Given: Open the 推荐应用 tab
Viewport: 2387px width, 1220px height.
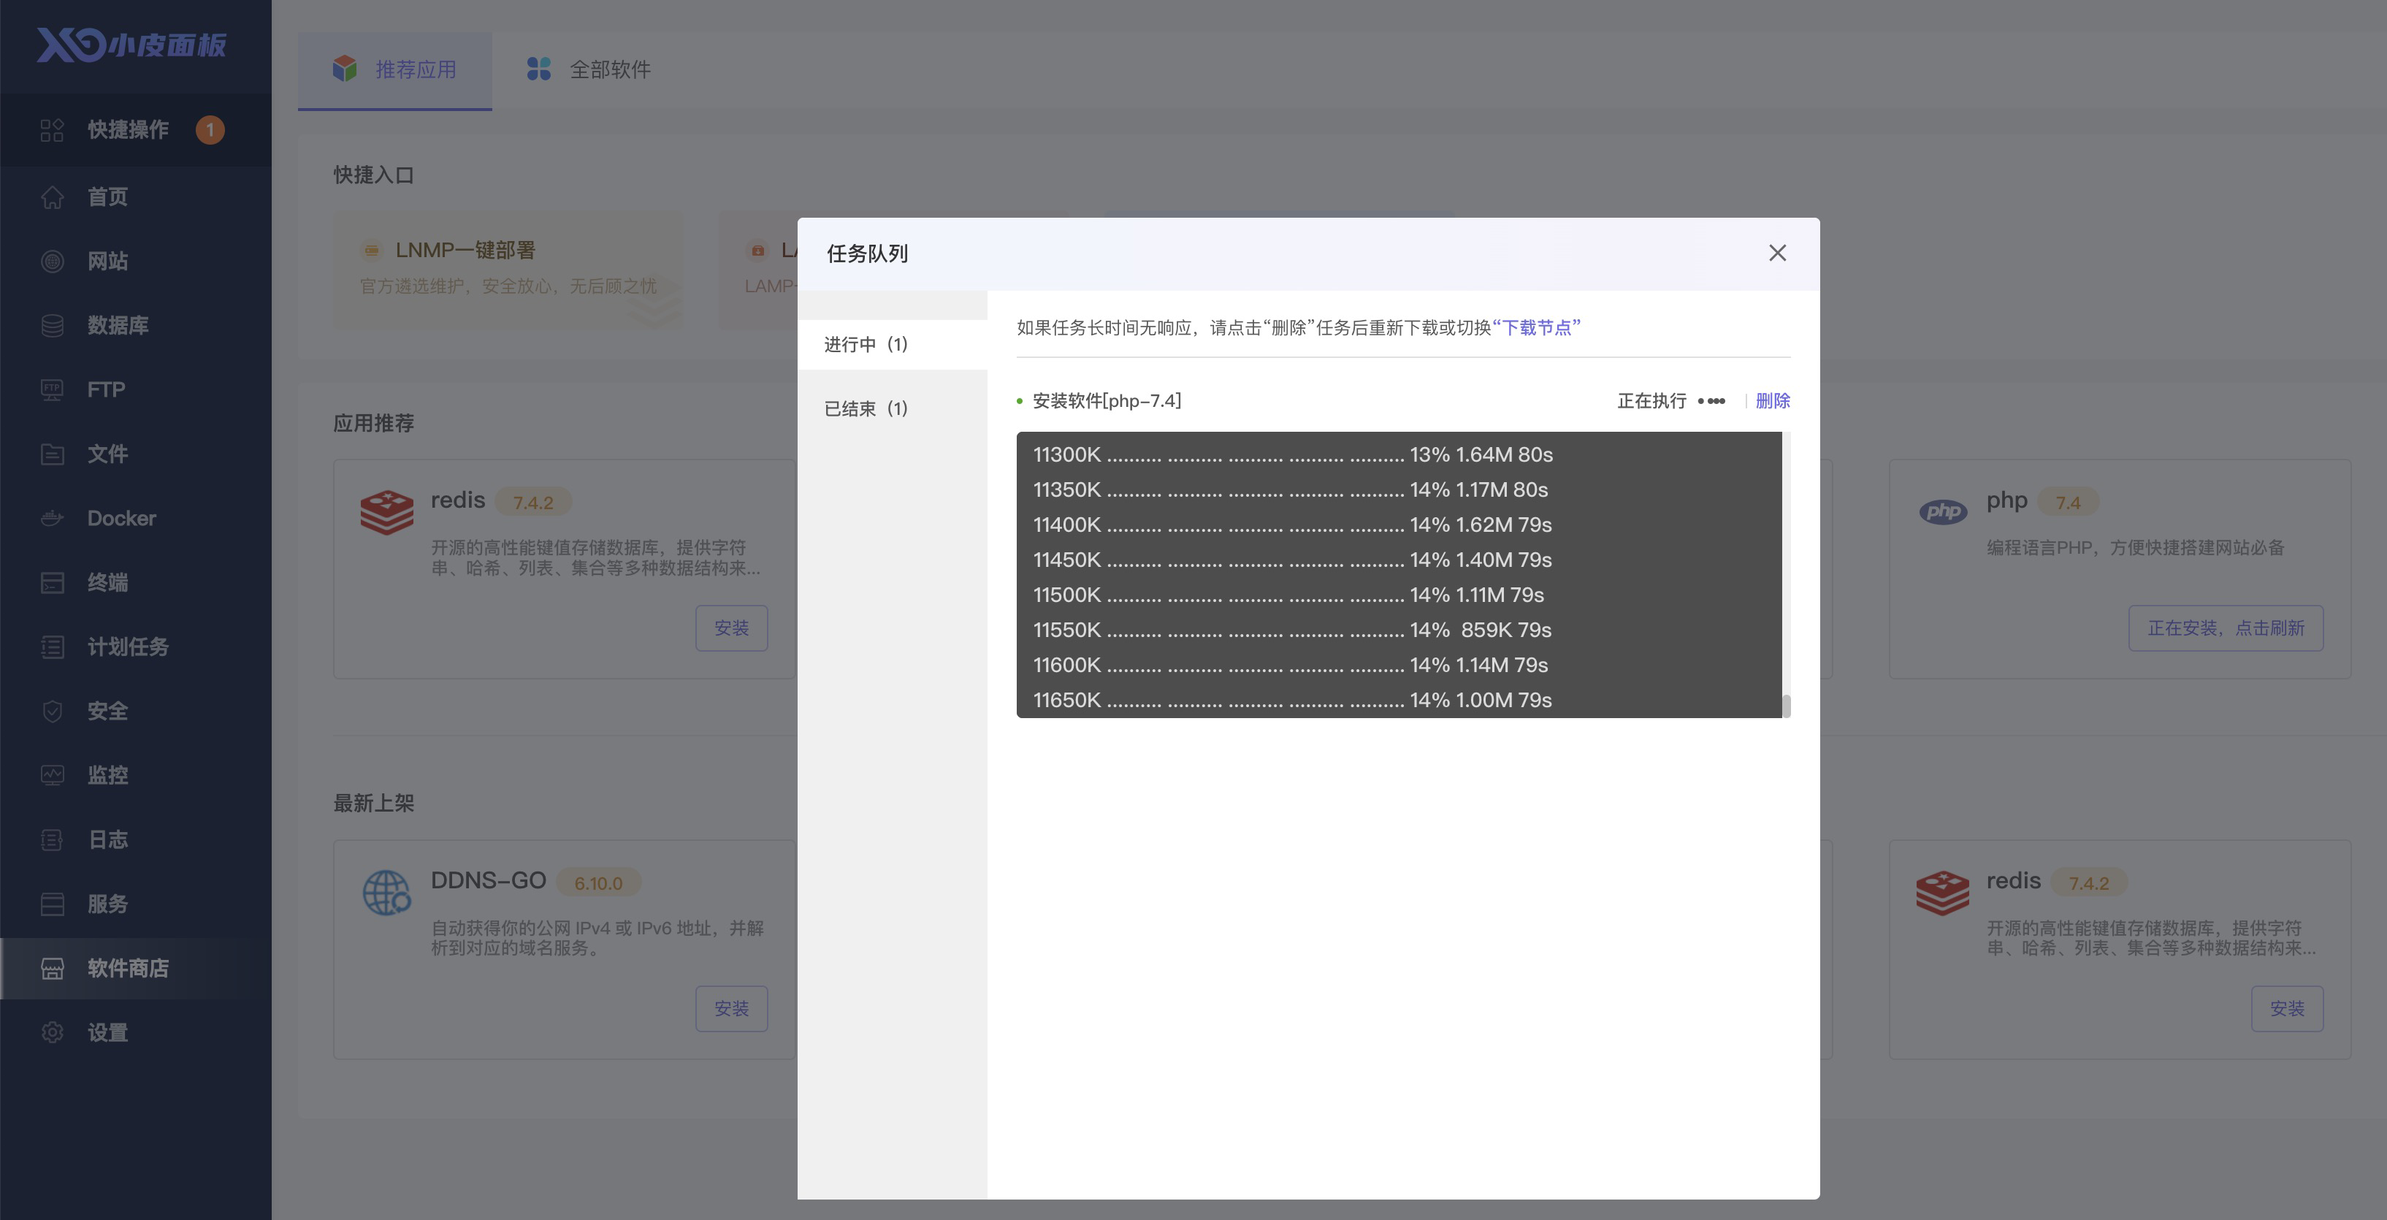Looking at the screenshot, I should [394, 69].
